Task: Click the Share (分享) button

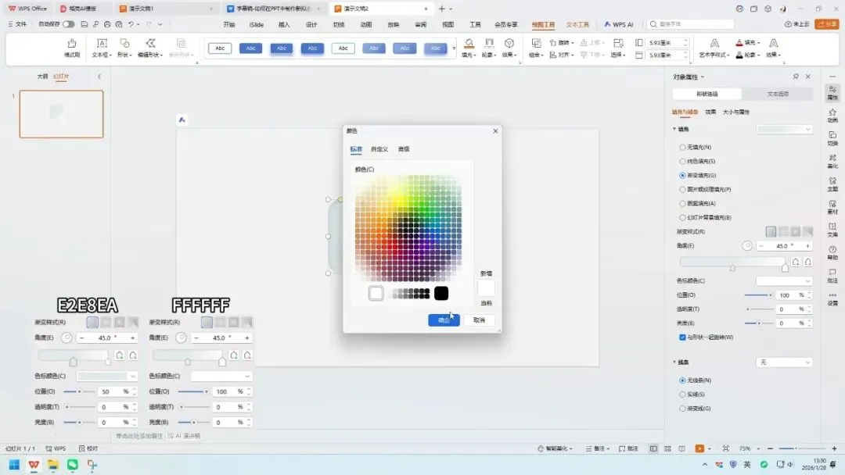Action: pyautogui.click(x=827, y=24)
